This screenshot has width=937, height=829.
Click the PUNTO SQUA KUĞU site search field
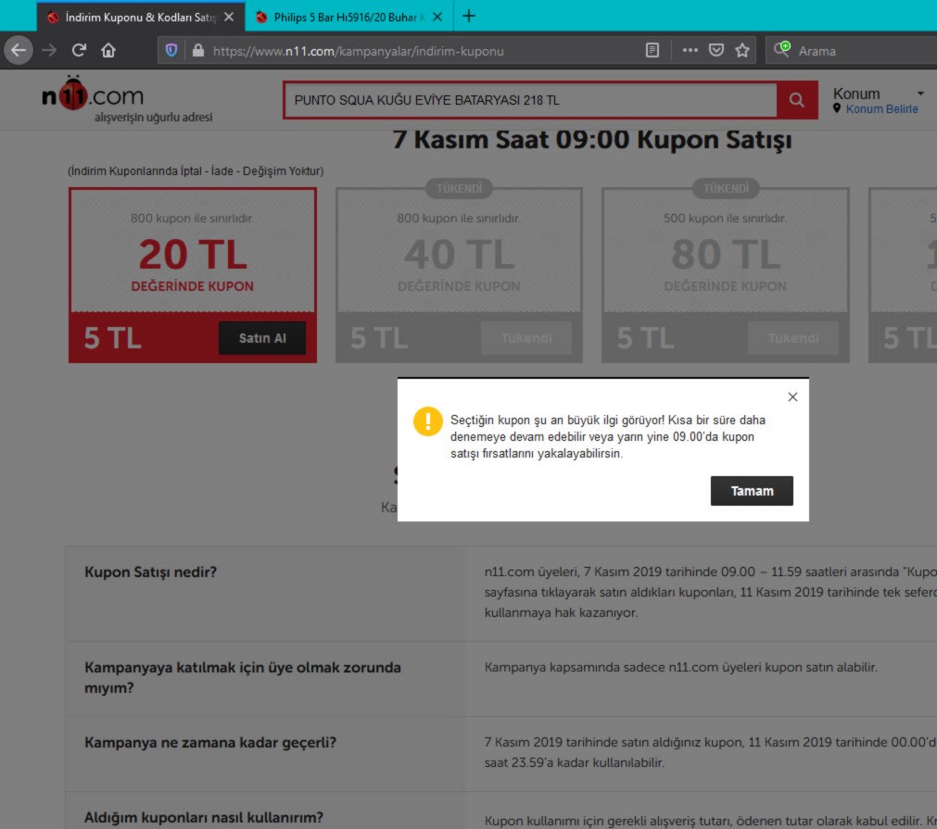pyautogui.click(x=531, y=100)
